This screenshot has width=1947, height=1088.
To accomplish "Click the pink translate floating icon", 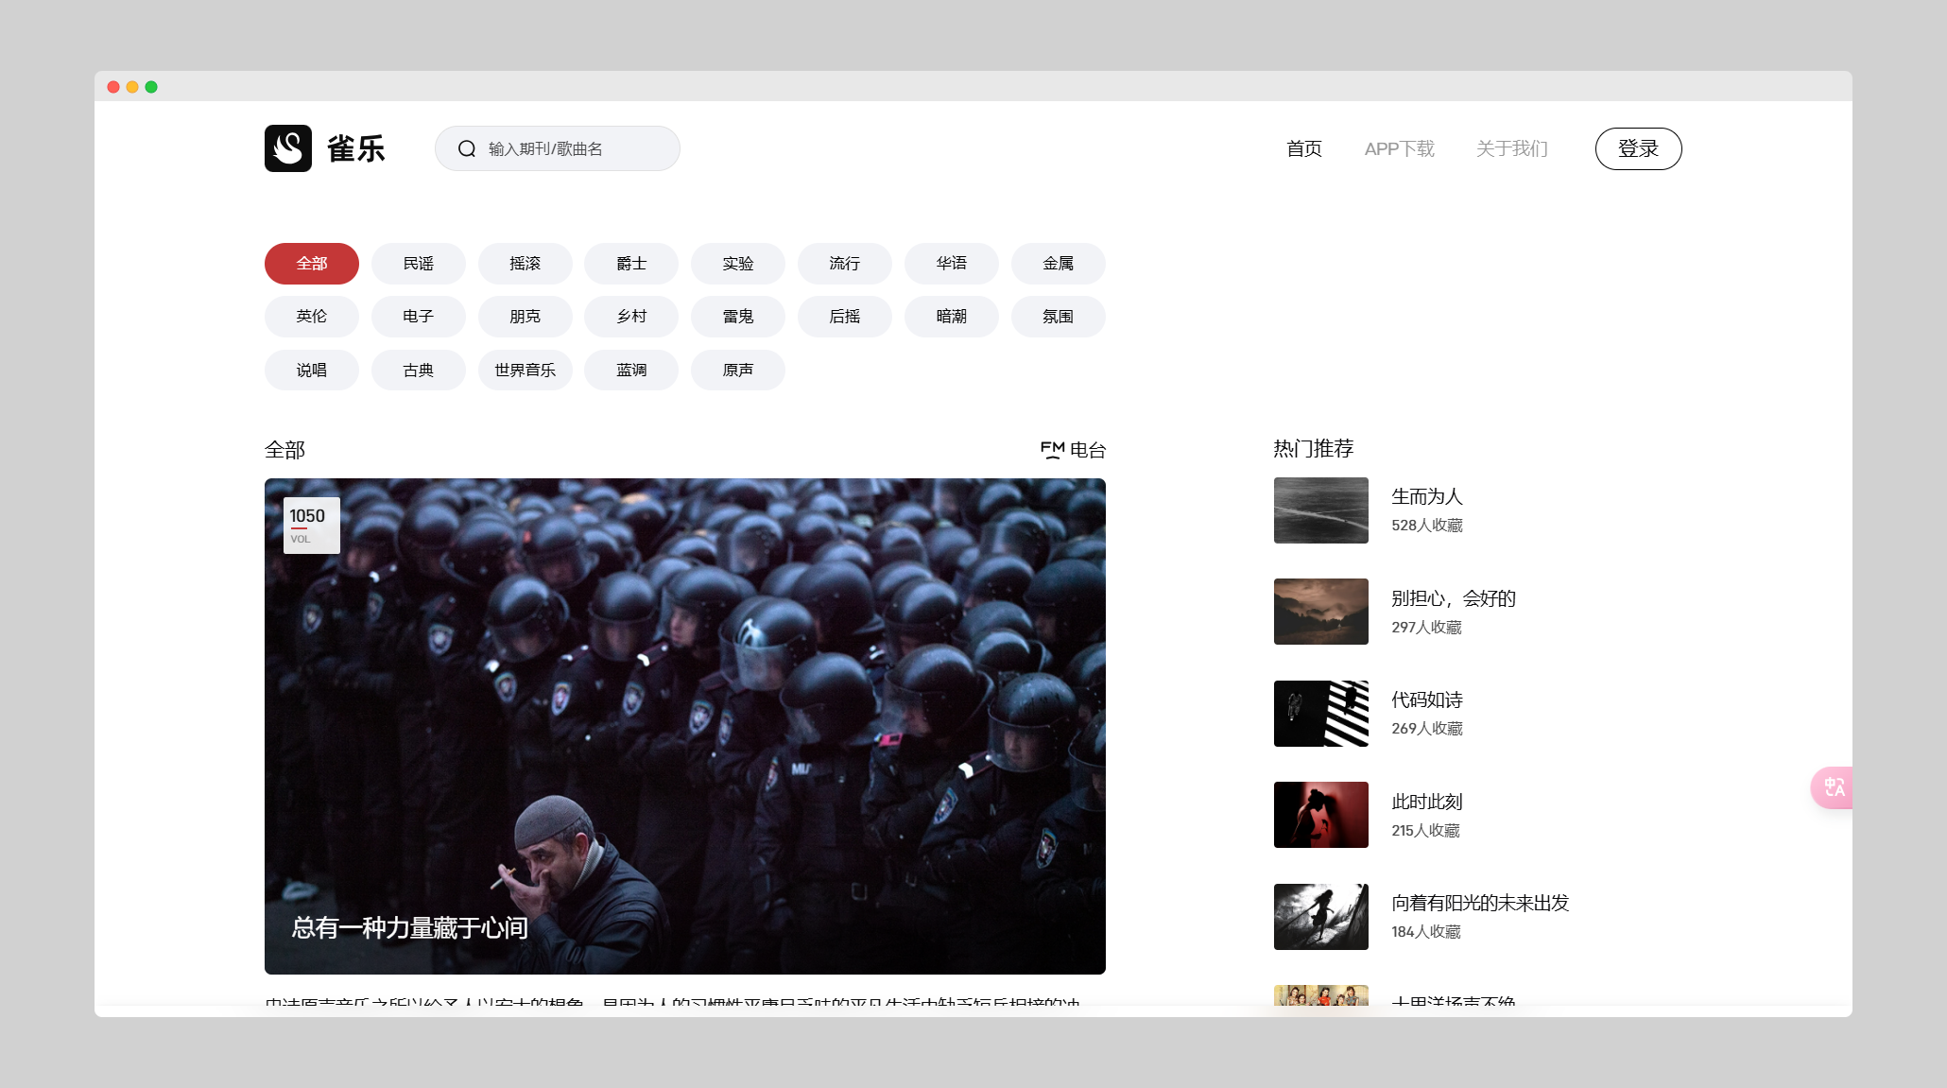I will [1833, 787].
